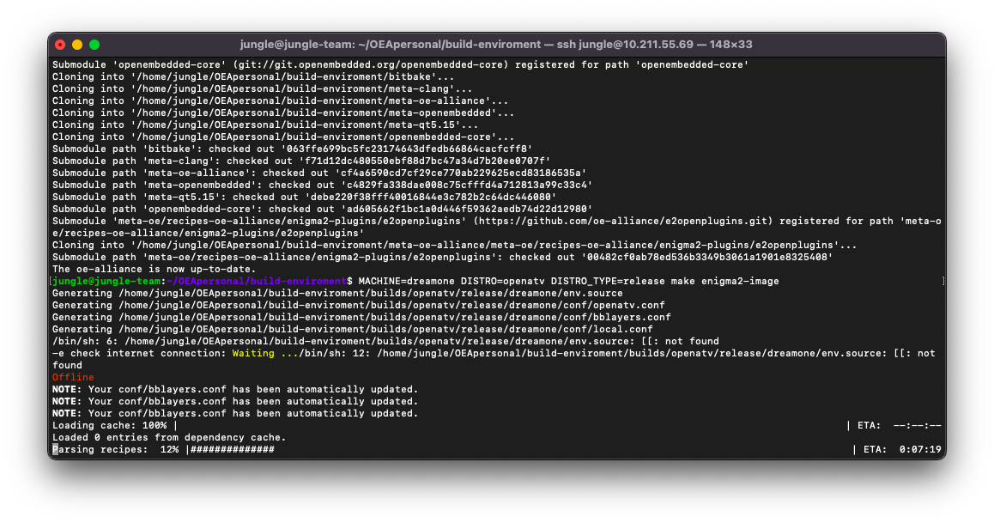Screen dimensions: 994x523
Task: Minimize the terminal using yellow button
Action: pyautogui.click(x=77, y=45)
